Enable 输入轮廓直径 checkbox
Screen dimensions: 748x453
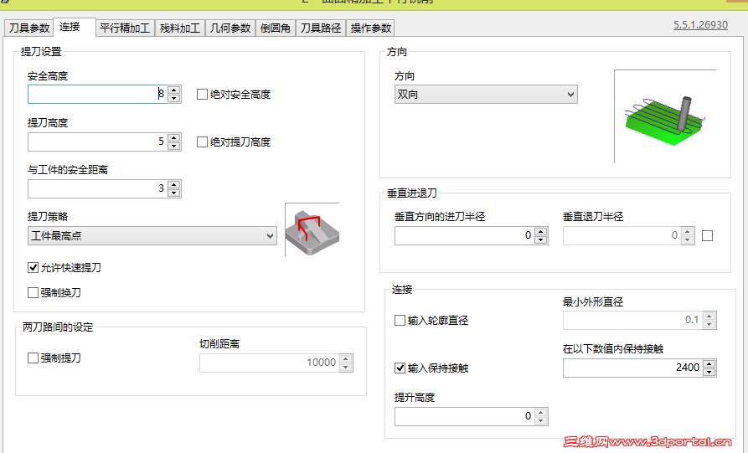[x=400, y=320]
